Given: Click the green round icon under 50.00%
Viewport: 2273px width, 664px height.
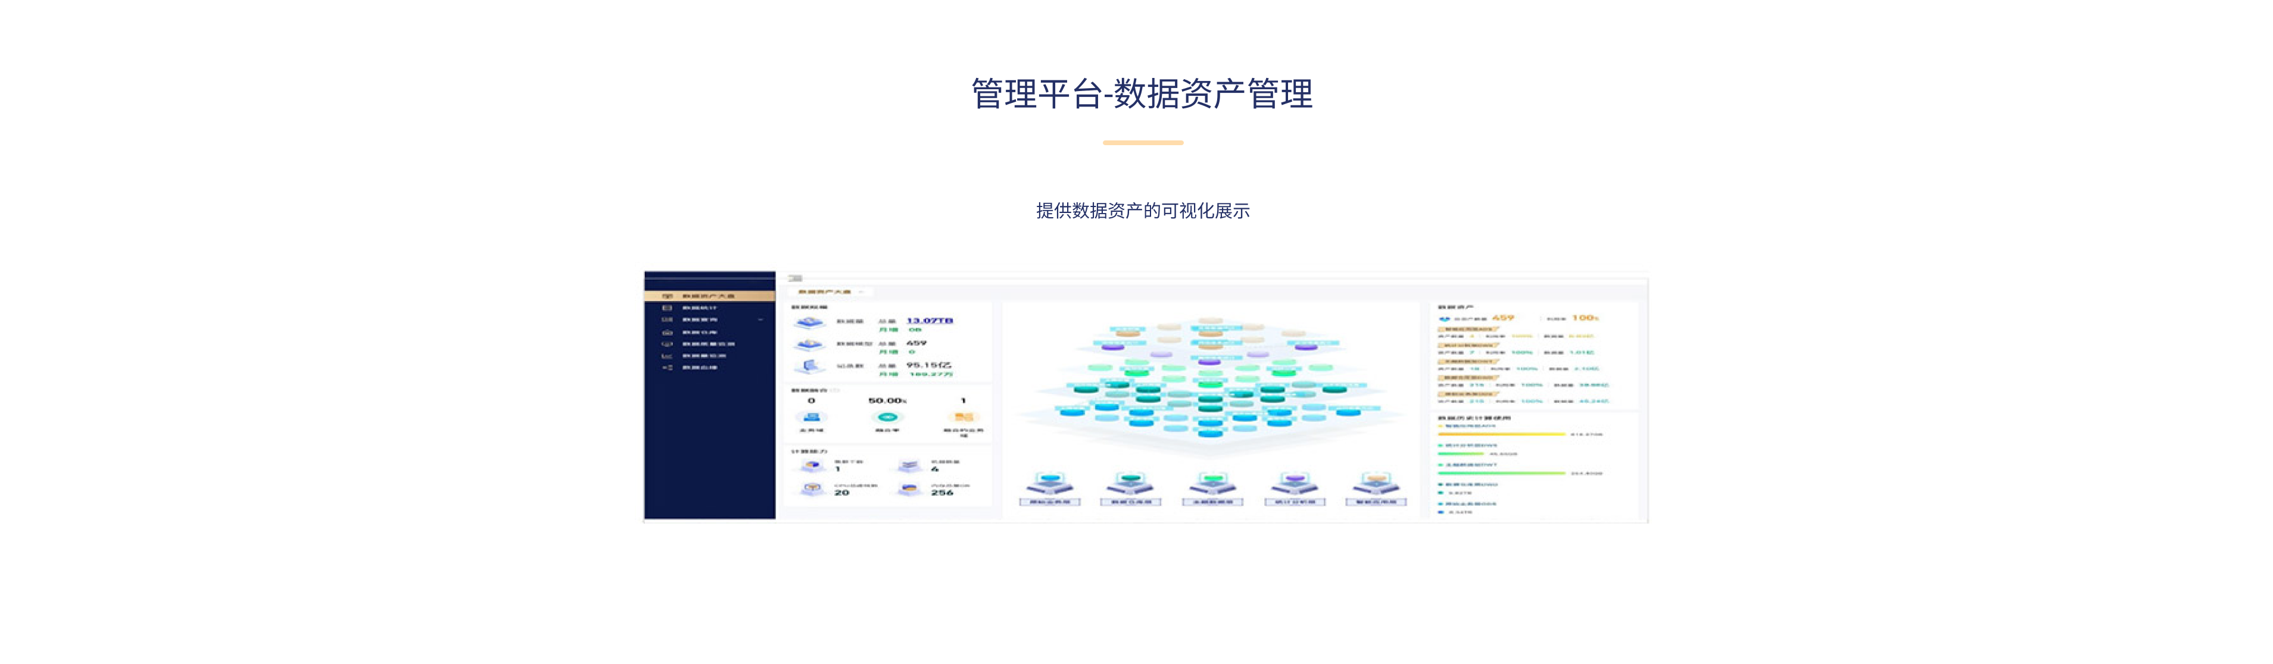Looking at the screenshot, I should [x=888, y=417].
